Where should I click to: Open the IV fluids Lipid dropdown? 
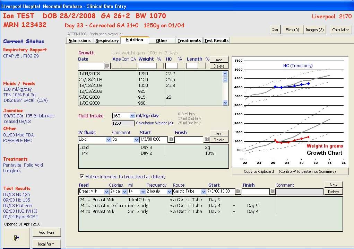tap(108, 140)
